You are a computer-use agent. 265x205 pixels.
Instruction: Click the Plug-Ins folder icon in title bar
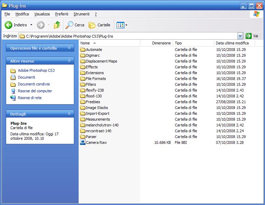point(4,5)
